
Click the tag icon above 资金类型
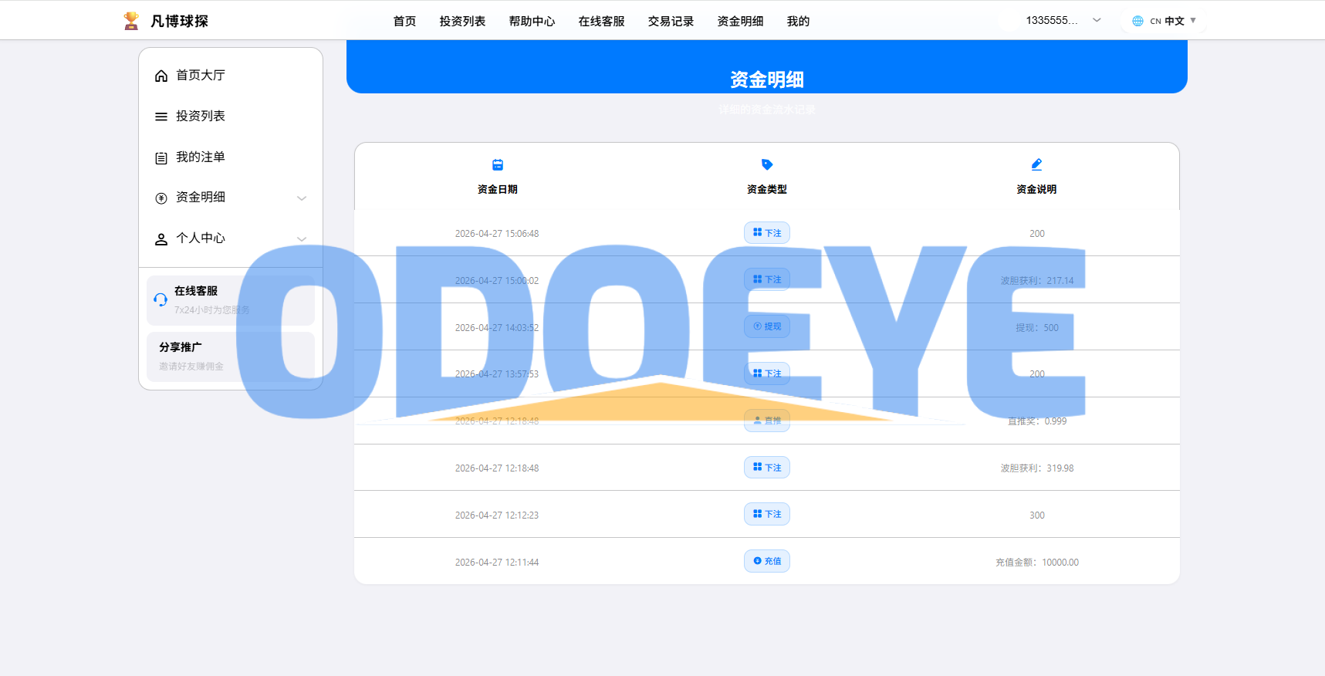(x=767, y=164)
